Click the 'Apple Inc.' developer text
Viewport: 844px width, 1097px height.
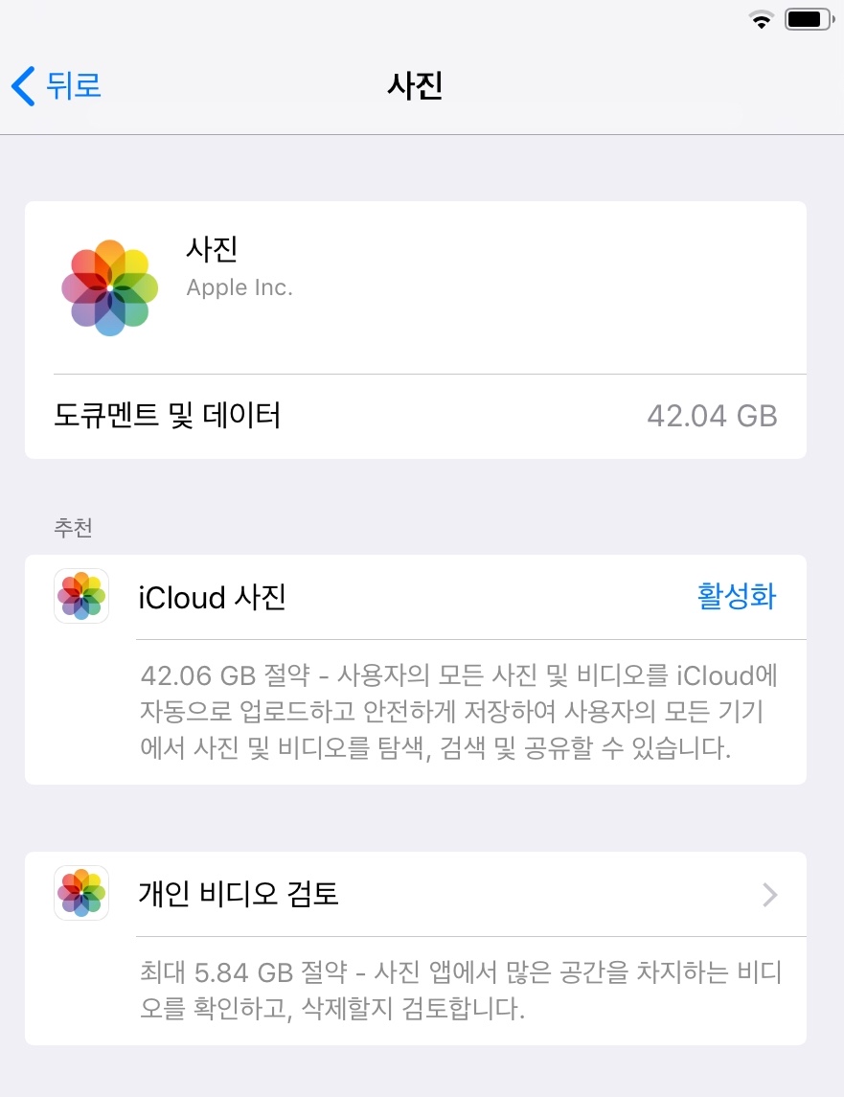(240, 287)
